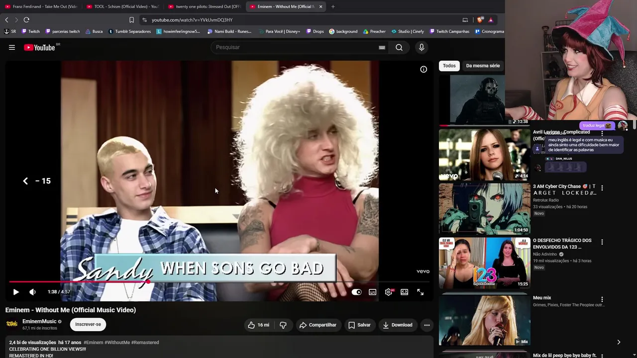Switch to TOOL - Schism browser tab
637x358 pixels.
[x=123, y=6]
